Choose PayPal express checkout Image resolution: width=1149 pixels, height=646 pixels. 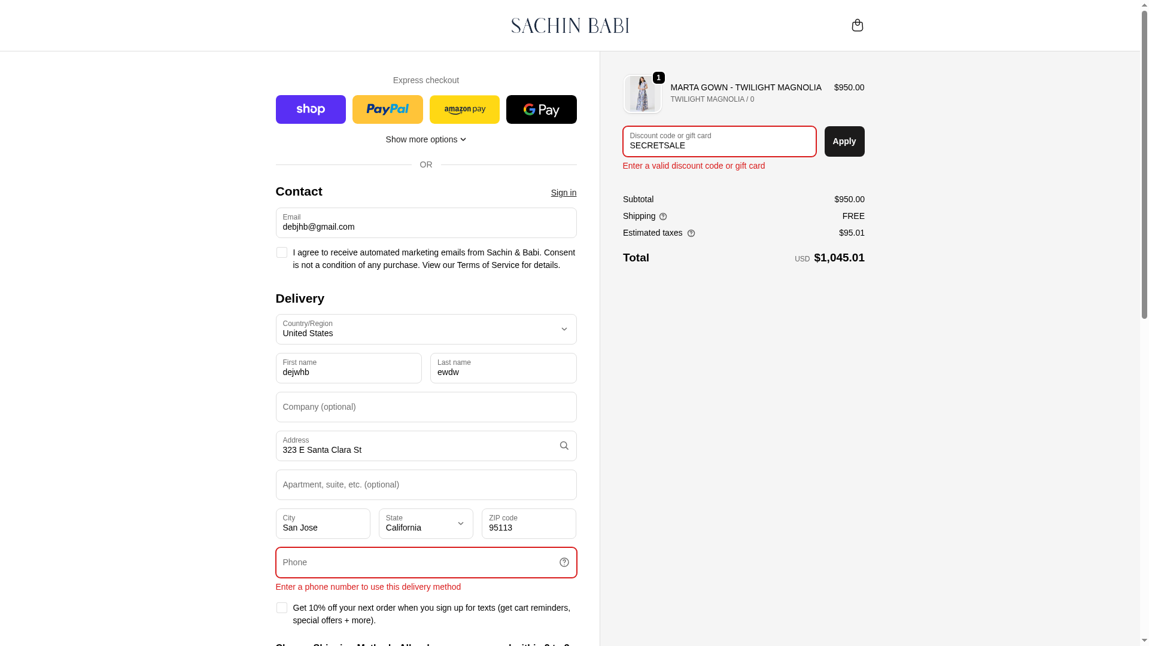coord(388,109)
